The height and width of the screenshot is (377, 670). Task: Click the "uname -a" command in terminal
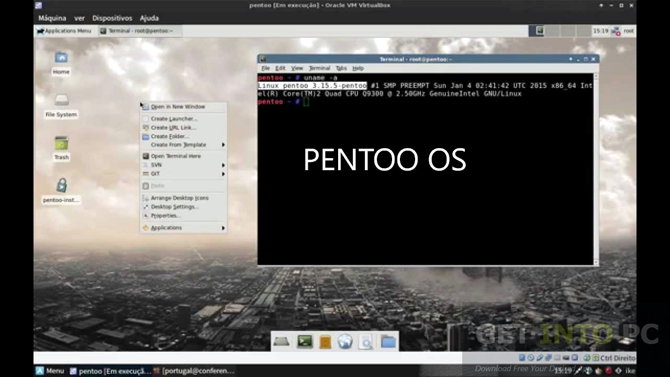coord(320,78)
